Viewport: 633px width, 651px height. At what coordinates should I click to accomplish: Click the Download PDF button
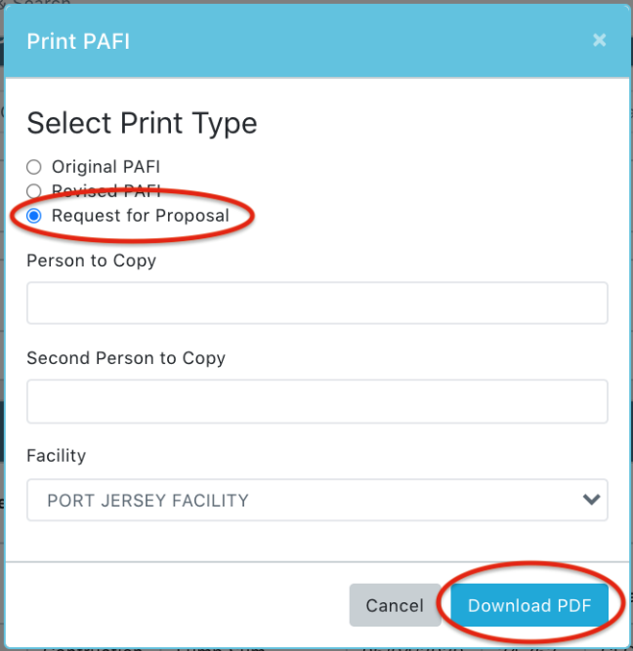pyautogui.click(x=529, y=605)
